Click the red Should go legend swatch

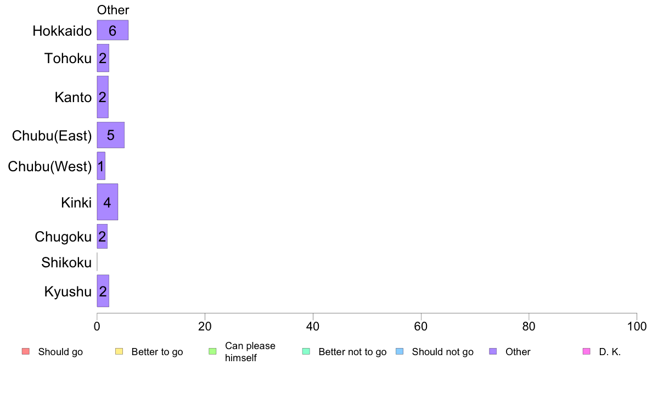(26, 351)
